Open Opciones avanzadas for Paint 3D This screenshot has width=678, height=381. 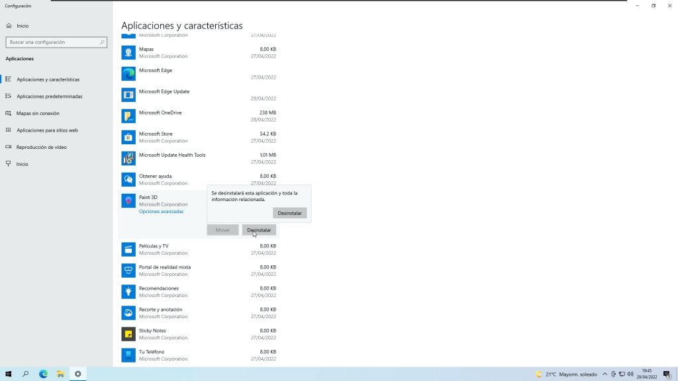pos(161,212)
